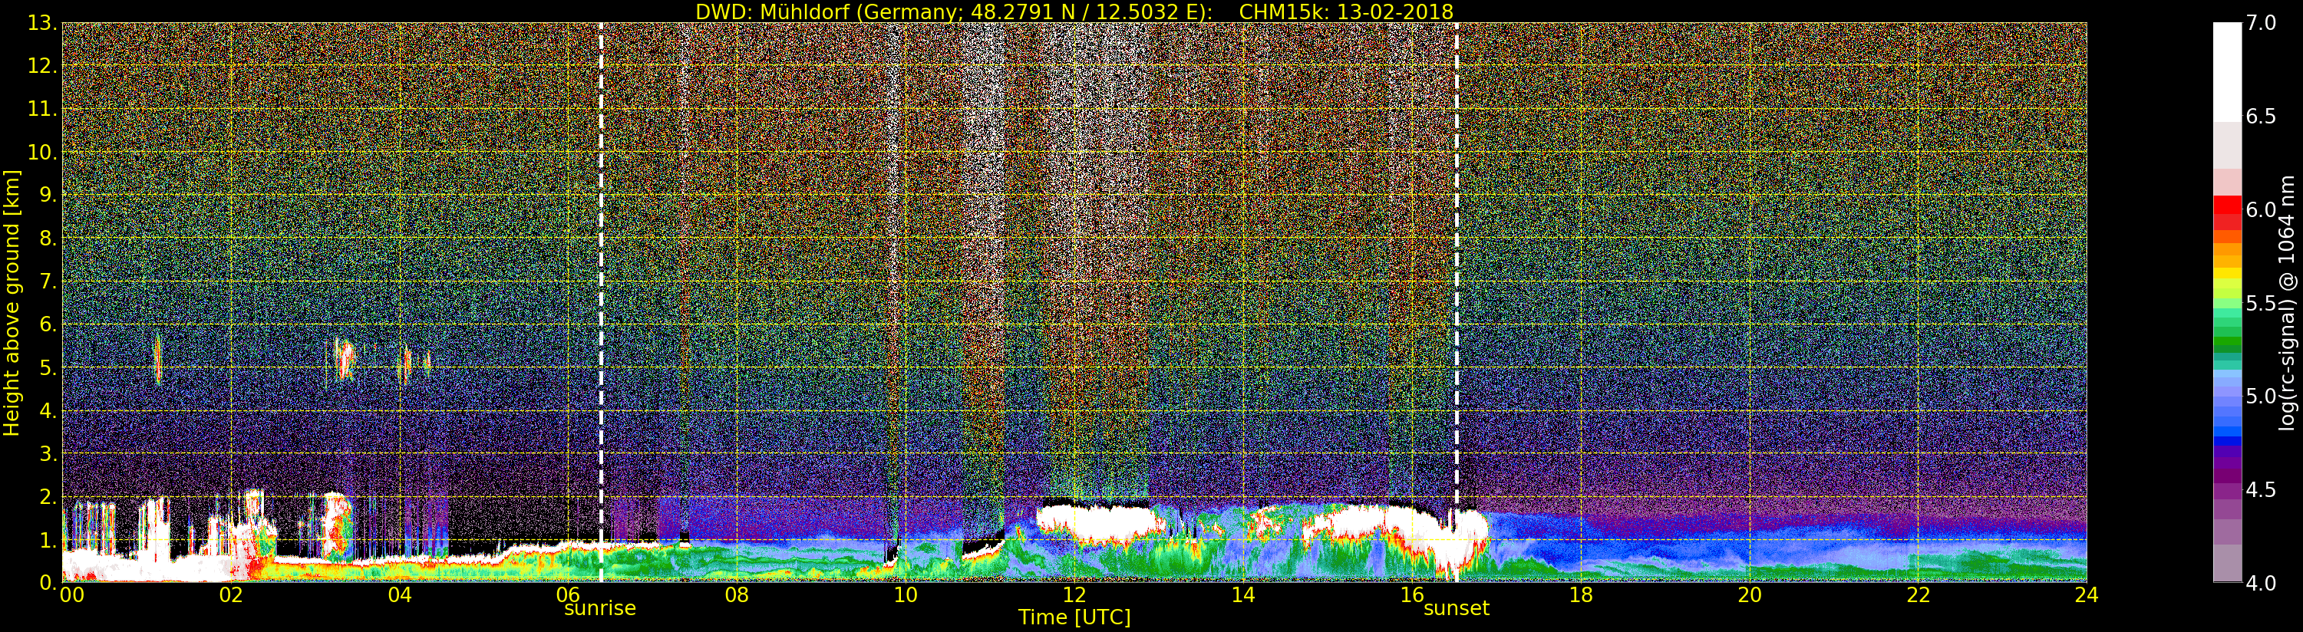This screenshot has height=632, width=2303.
Task: Click the colorbar tick value '4.5'
Action: pyautogui.click(x=2261, y=489)
